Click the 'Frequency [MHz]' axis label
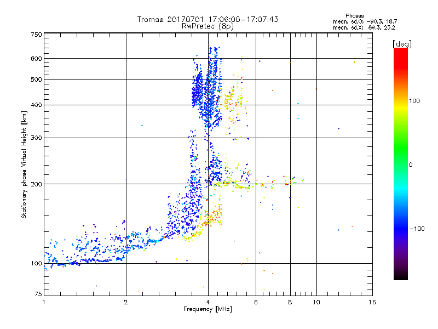Image resolution: width=438 pixels, height=329 pixels. coord(208,309)
